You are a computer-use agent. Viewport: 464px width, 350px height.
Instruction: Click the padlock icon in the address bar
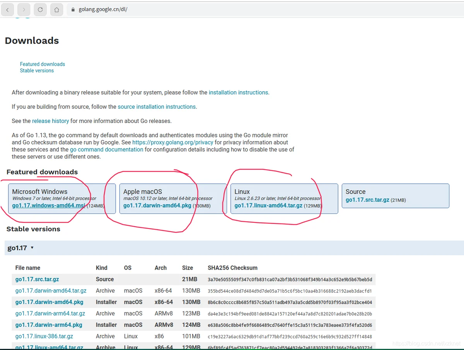click(x=72, y=10)
